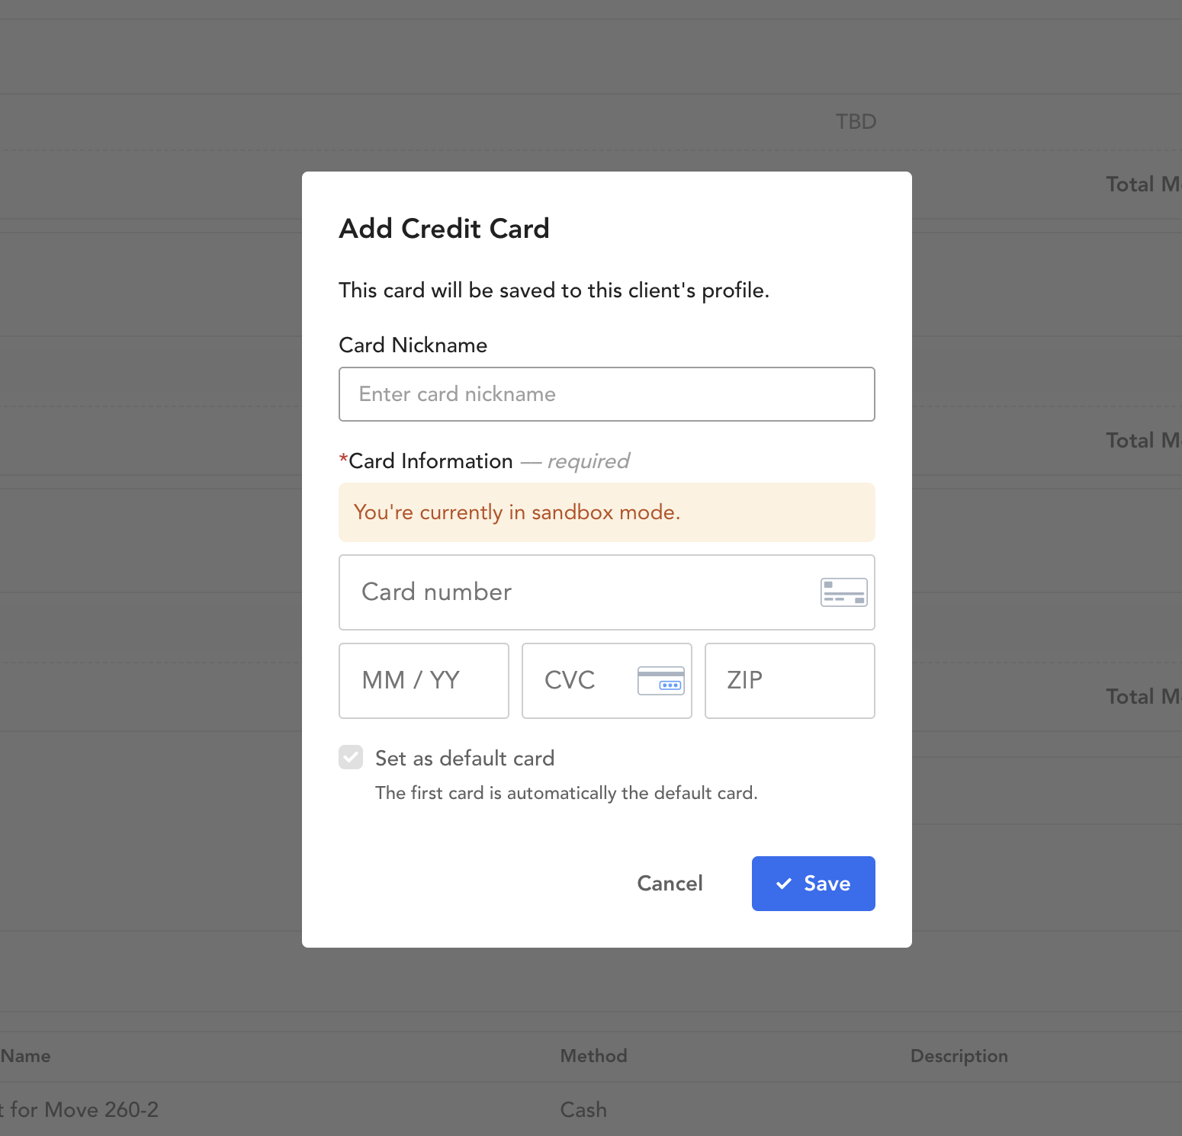The width and height of the screenshot is (1182, 1136).
Task: Click the CVC card back icon
Action: tap(661, 681)
